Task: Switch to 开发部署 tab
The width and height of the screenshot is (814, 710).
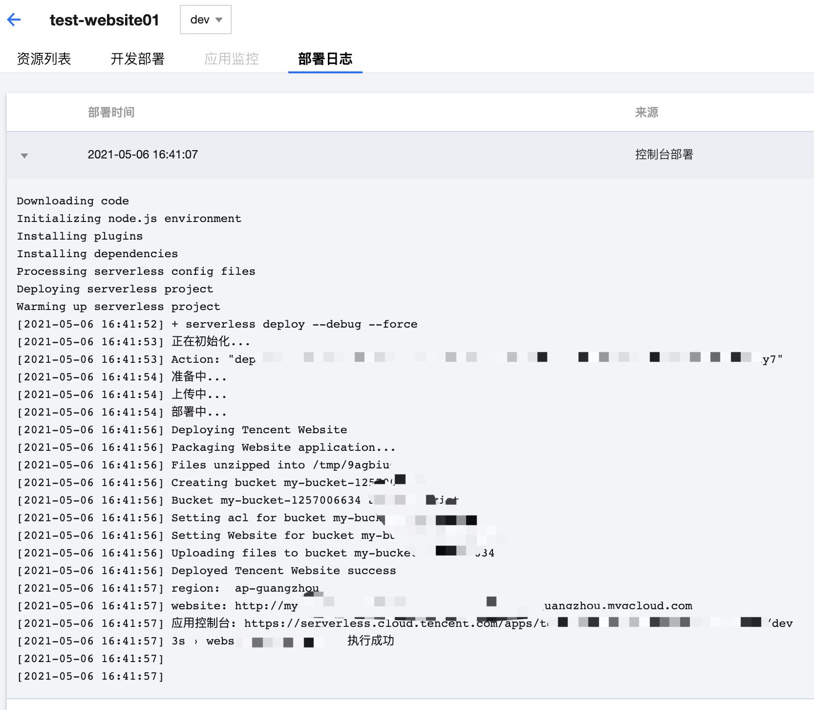Action: tap(138, 59)
